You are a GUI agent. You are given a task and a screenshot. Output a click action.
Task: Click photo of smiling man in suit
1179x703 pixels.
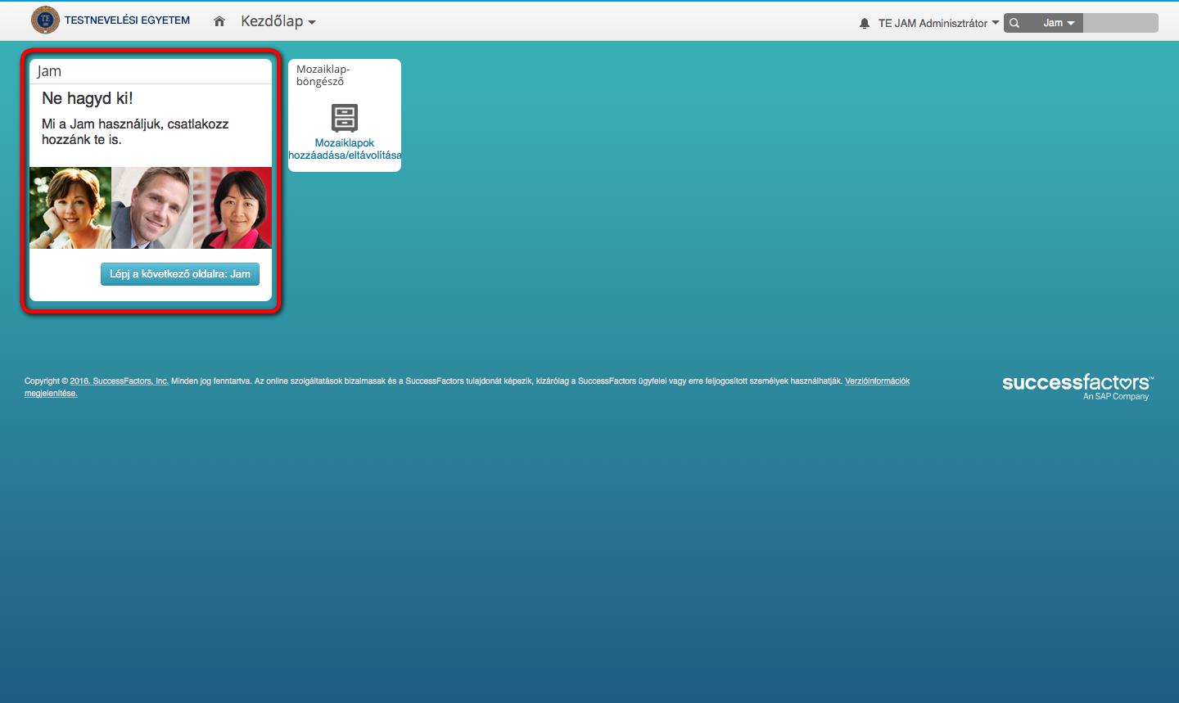click(x=152, y=208)
